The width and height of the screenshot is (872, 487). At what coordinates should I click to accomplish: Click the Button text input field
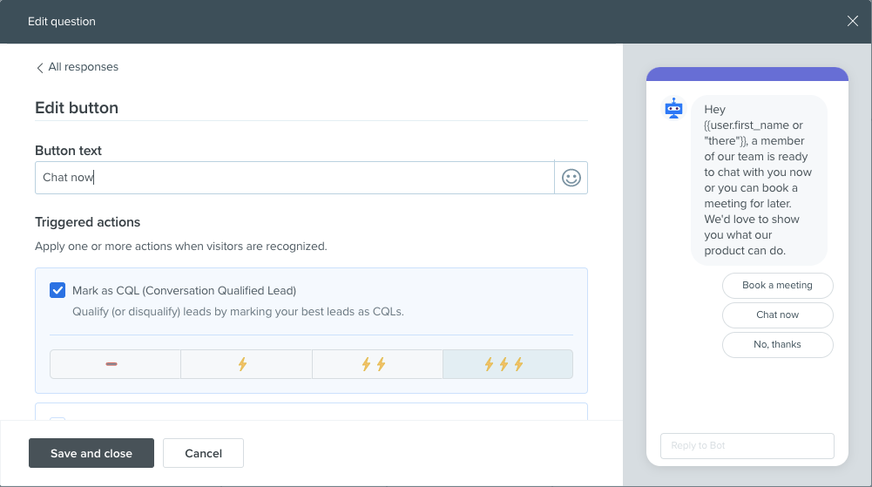[294, 178]
